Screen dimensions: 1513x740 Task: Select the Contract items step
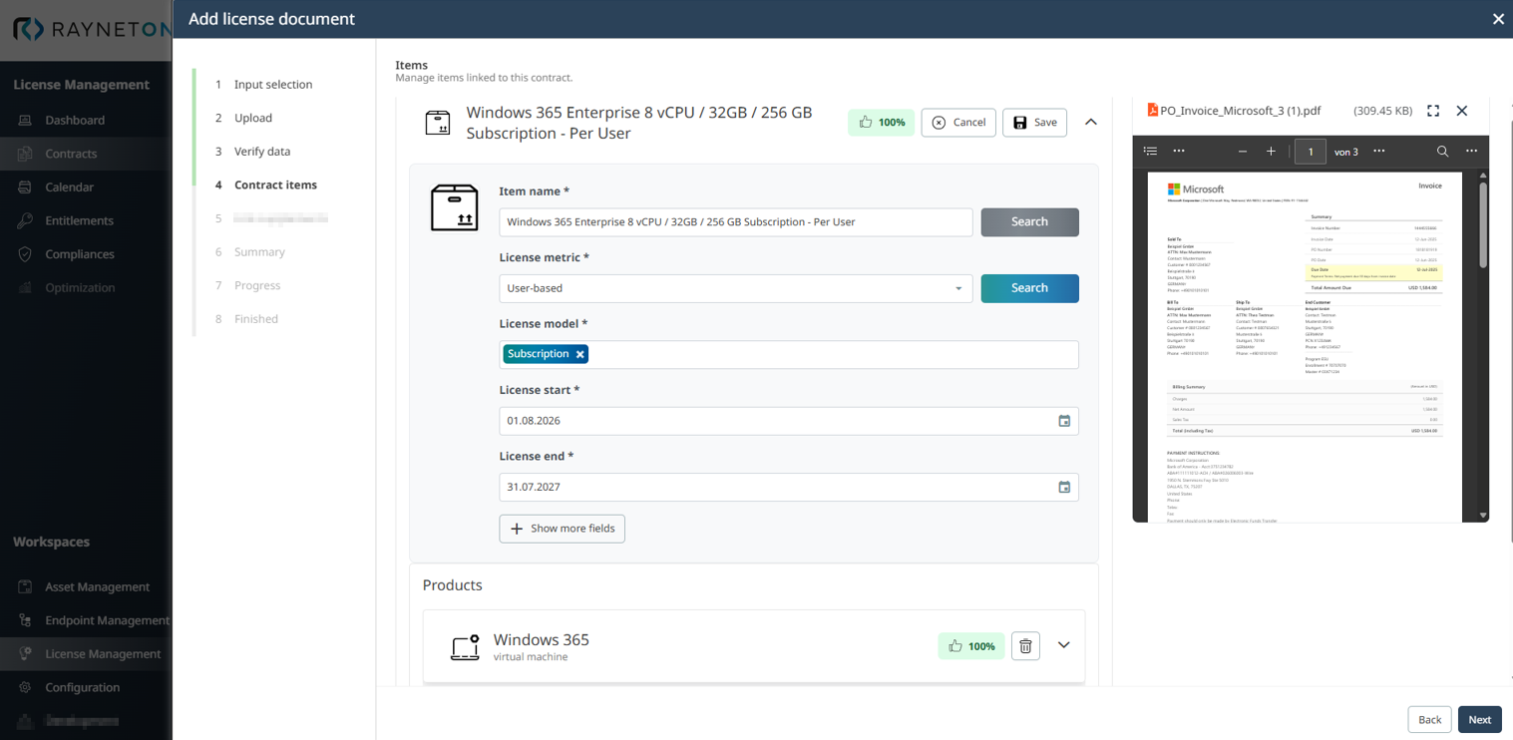click(275, 185)
